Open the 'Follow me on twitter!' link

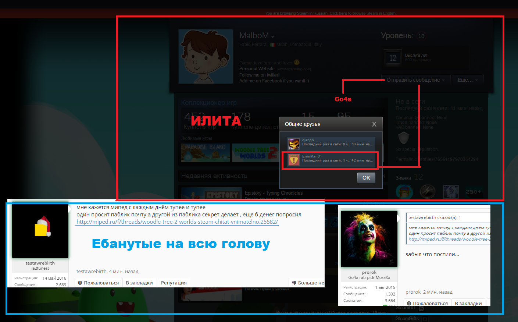(259, 75)
